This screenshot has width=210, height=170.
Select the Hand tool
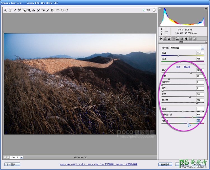[x=10, y=10]
